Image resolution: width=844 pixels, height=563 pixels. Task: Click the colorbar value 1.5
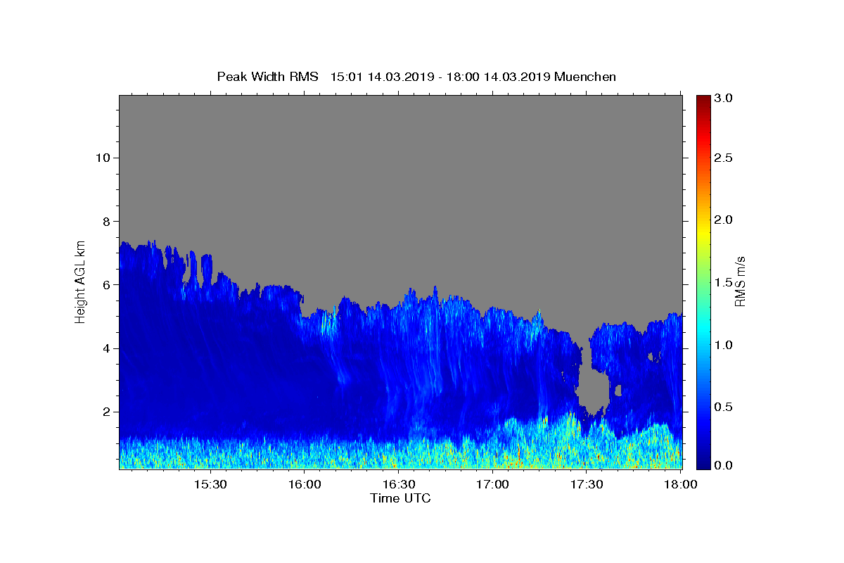724,282
